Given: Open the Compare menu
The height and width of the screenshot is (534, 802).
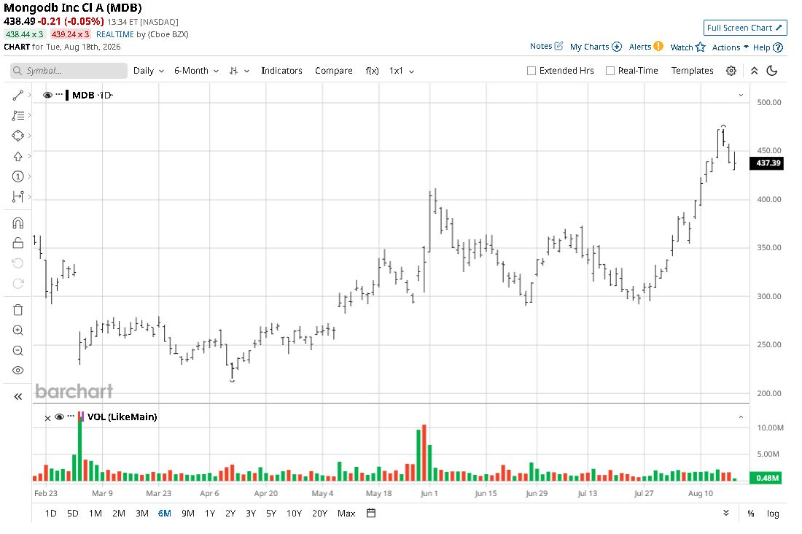Looking at the screenshot, I should (x=333, y=71).
